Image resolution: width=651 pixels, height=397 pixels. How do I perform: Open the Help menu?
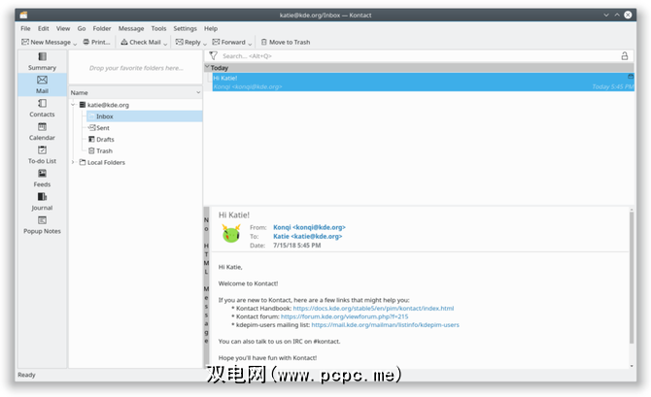click(x=211, y=28)
